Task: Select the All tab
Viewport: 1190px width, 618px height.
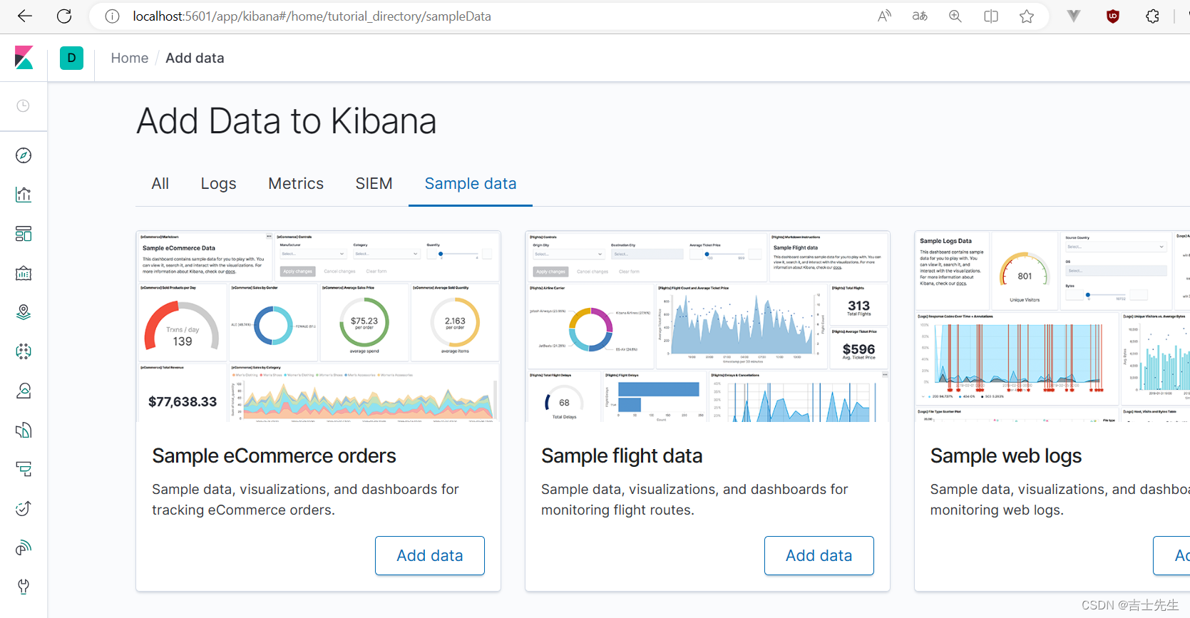Action: pyautogui.click(x=160, y=184)
